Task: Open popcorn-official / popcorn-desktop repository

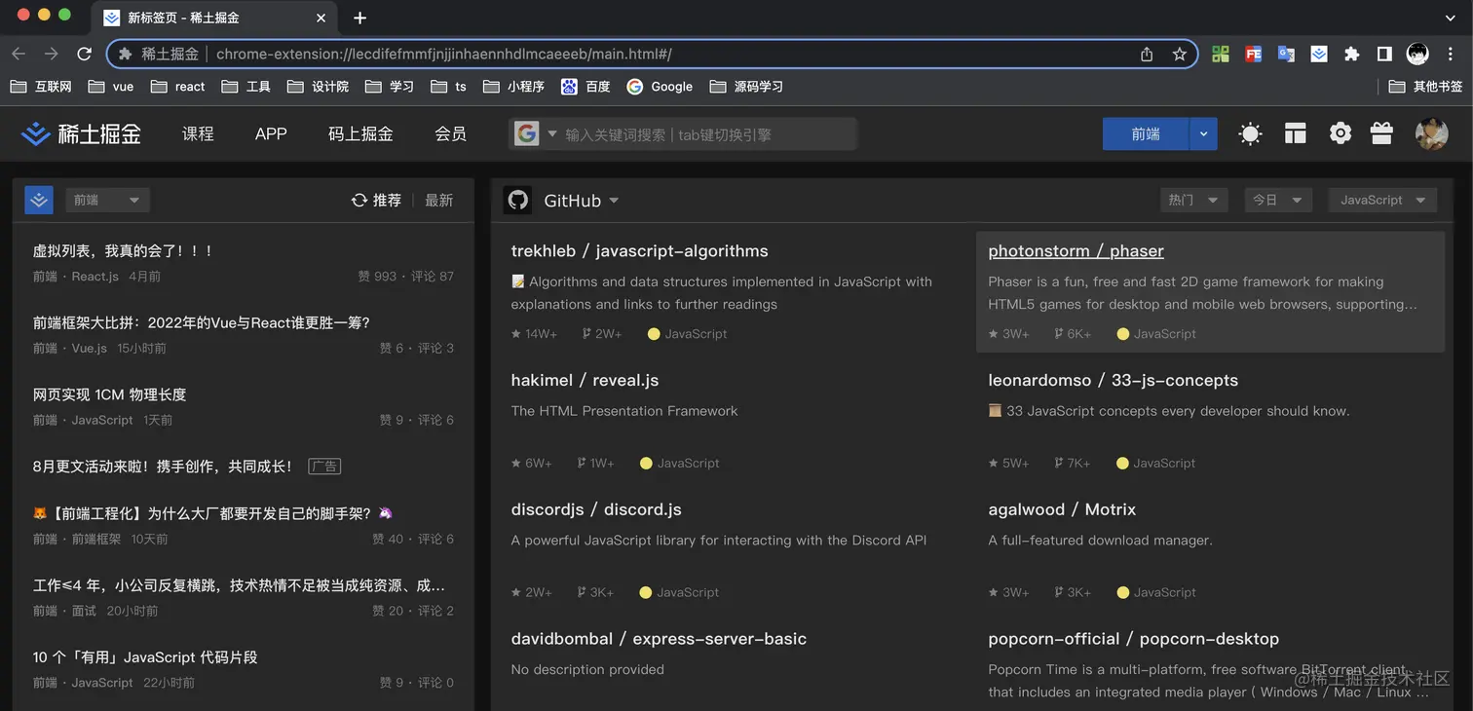Action: tap(1133, 639)
